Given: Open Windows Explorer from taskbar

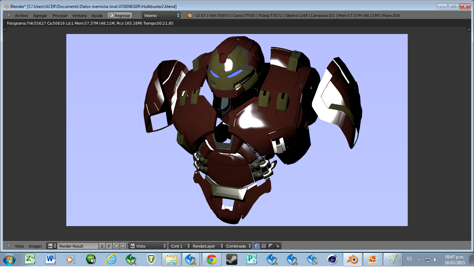Looking at the screenshot, I should pos(171,259).
